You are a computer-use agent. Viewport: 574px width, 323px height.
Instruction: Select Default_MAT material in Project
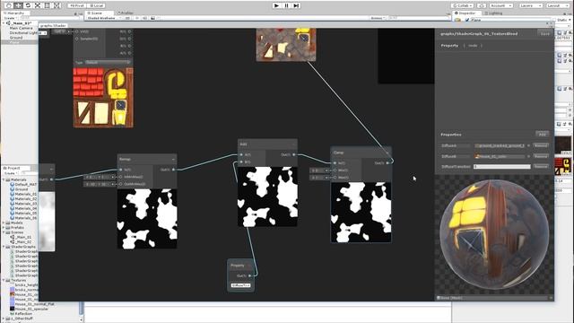coord(26,184)
